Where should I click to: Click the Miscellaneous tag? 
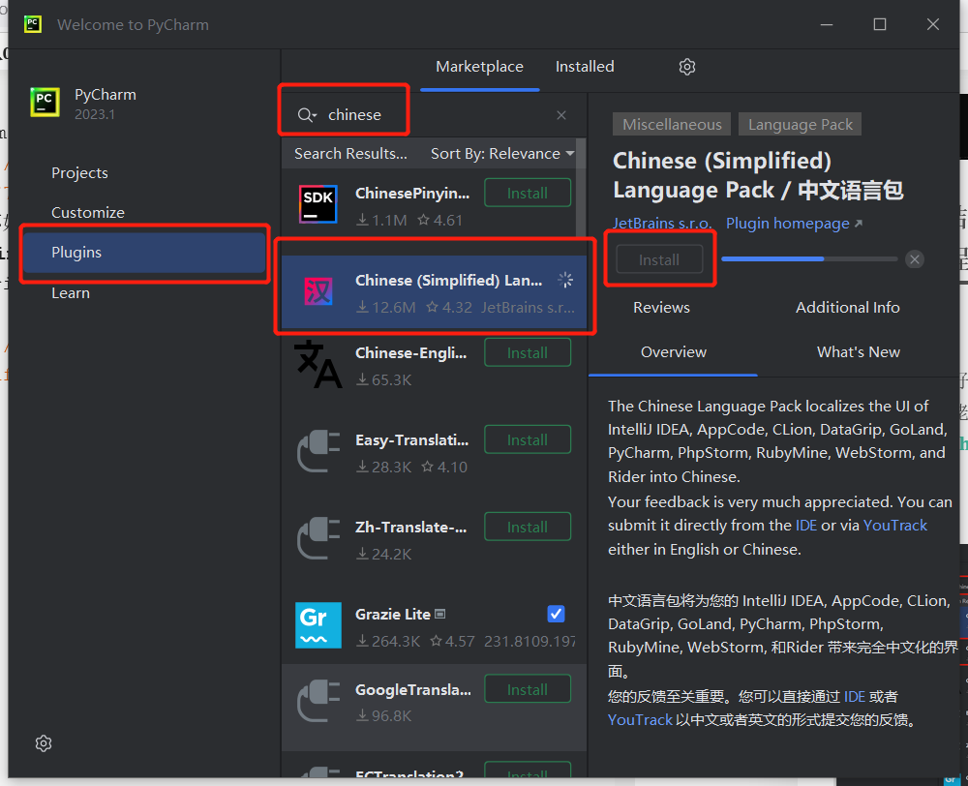[672, 124]
